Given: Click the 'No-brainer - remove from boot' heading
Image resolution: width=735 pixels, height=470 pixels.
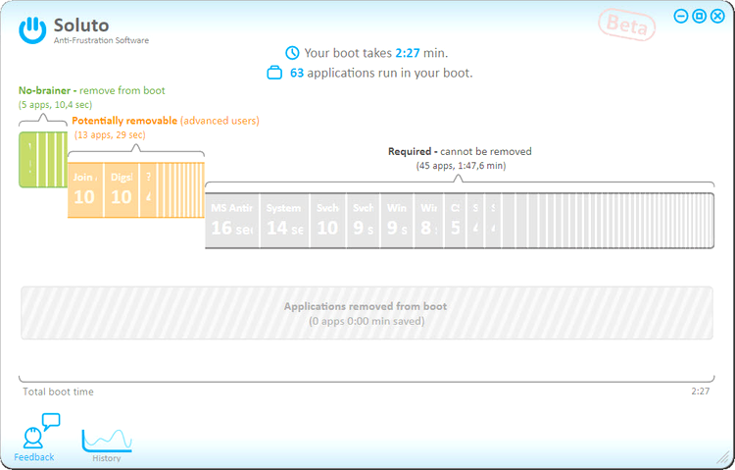Looking at the screenshot, I should coord(92,90).
